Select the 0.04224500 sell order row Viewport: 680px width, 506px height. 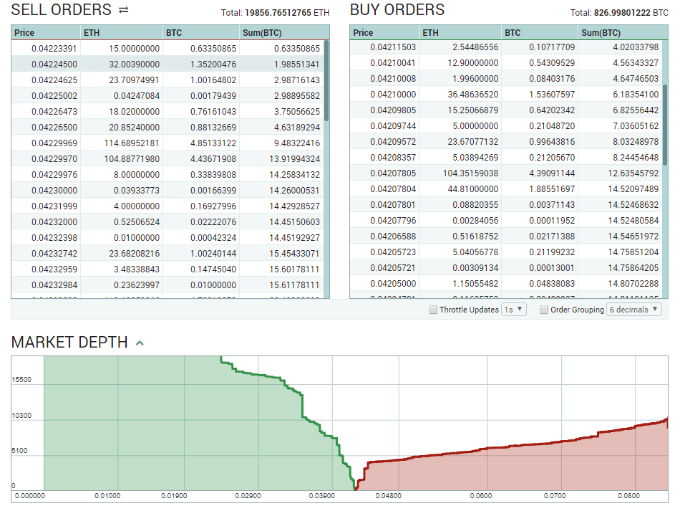[x=167, y=65]
